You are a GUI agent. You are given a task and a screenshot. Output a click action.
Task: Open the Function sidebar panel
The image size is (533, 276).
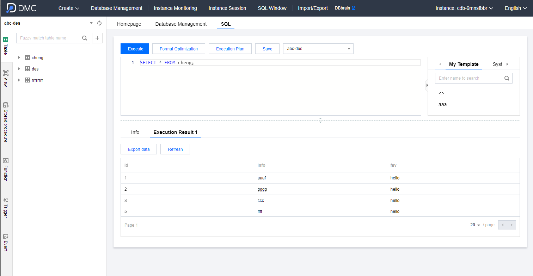pyautogui.click(x=6, y=170)
